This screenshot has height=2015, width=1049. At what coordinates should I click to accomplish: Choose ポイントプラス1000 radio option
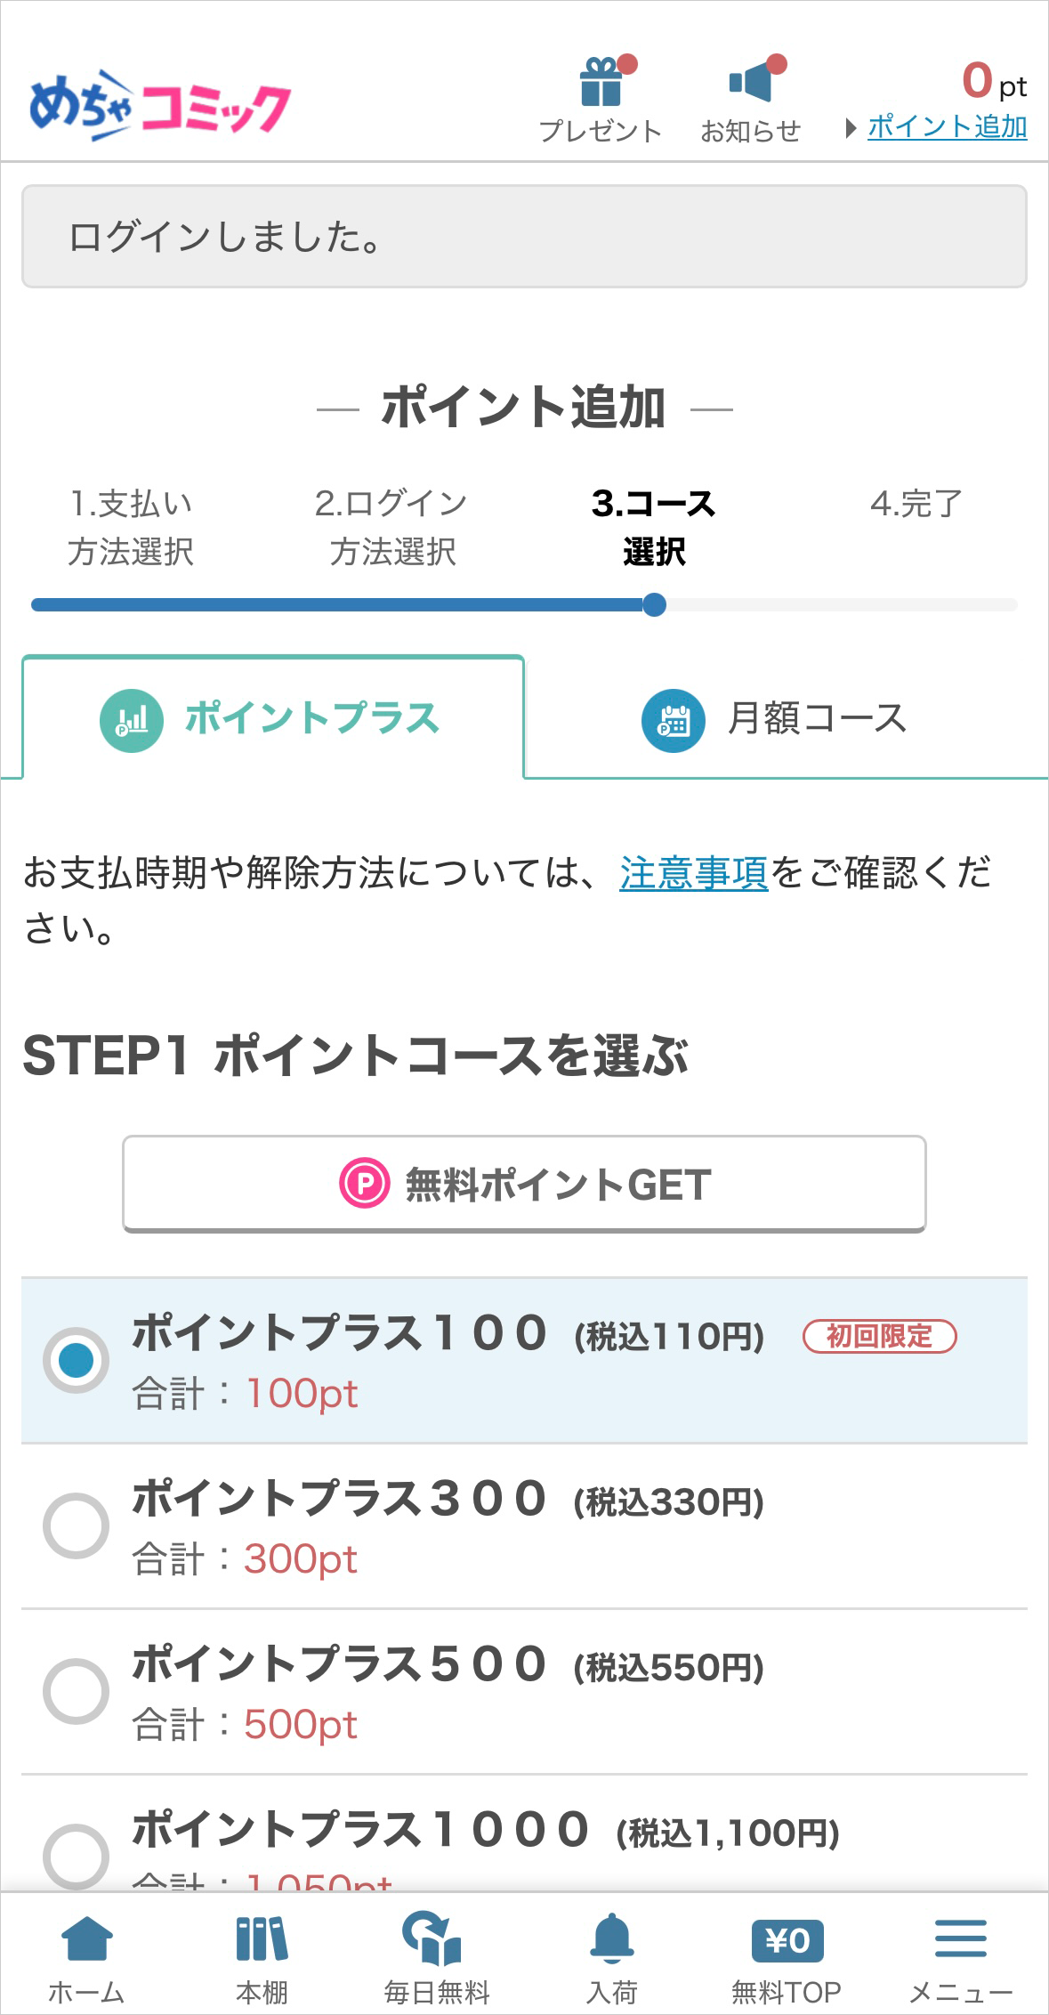point(77,1855)
